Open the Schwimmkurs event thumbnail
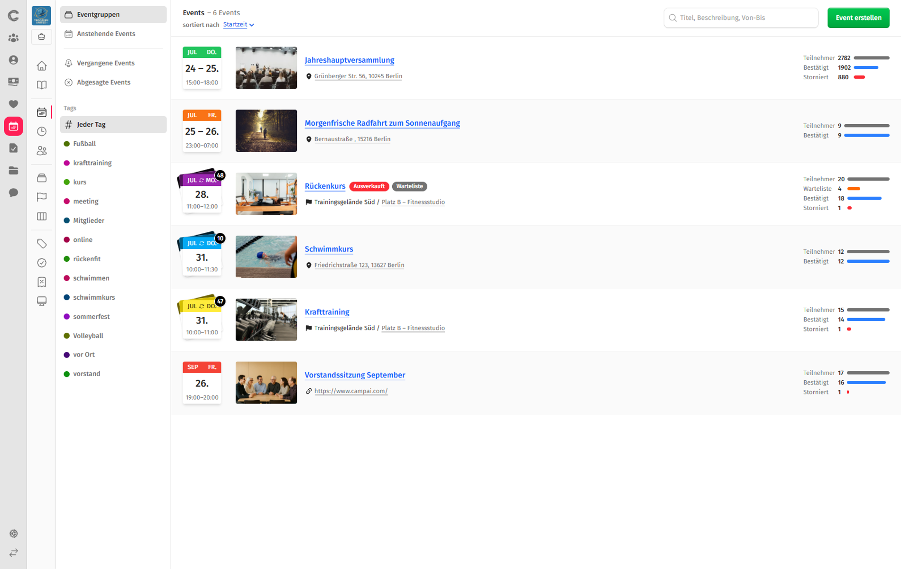901x569 pixels. [266, 257]
